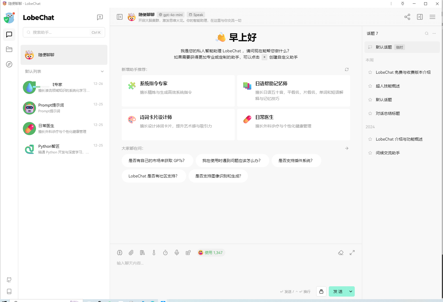This screenshot has width=443, height=302.
Task: Star the LobeChat 免费与收费版本介绍 topic
Action: (x=370, y=72)
